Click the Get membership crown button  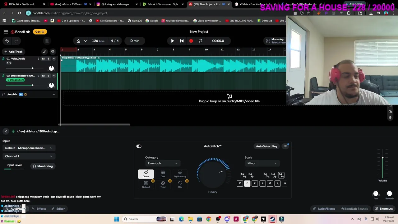tap(40, 32)
